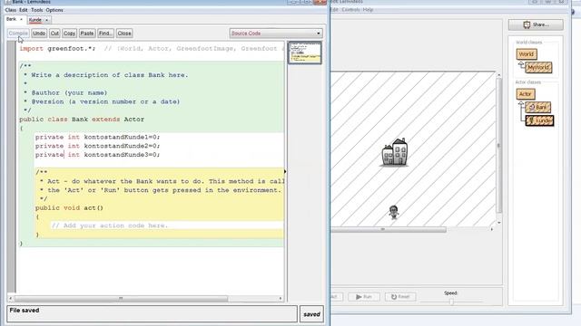This screenshot has height=326, width=581.
Task: Click the 'import greenfoot.*;' line
Action: (x=57, y=48)
